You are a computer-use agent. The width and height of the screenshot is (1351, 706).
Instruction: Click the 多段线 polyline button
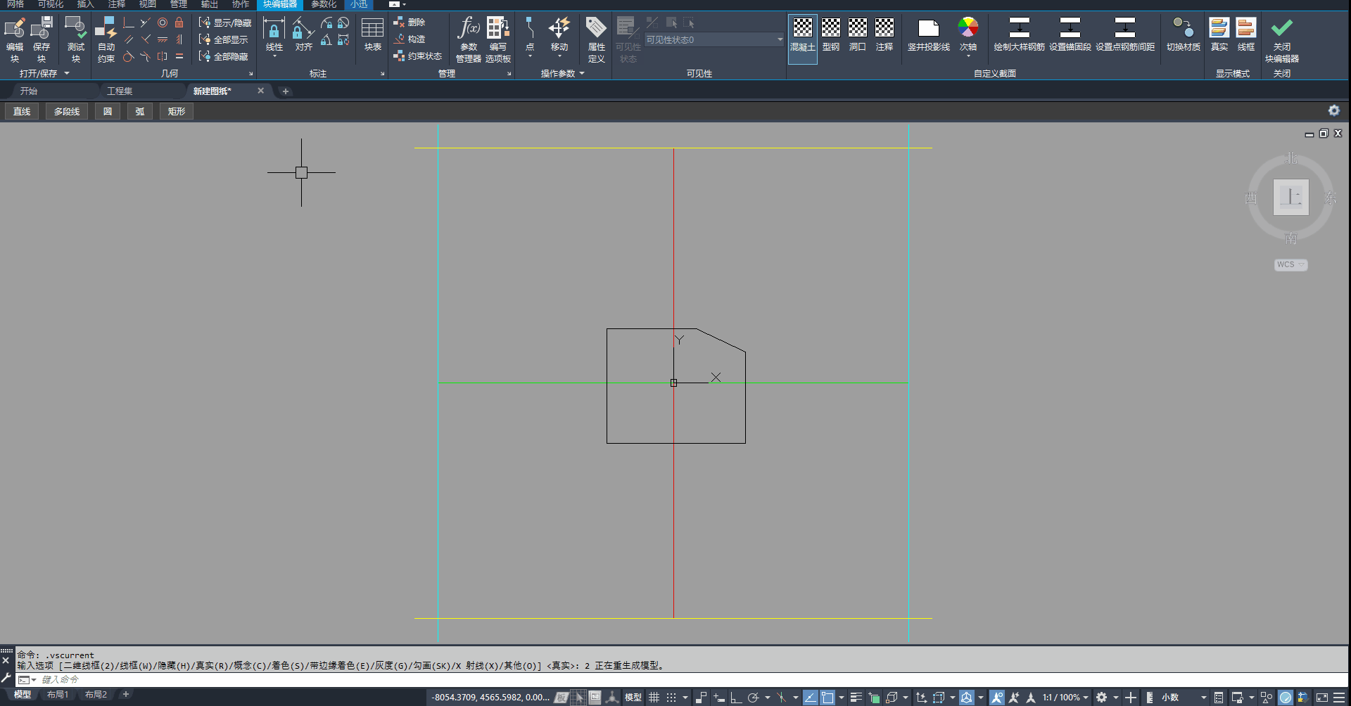click(67, 111)
